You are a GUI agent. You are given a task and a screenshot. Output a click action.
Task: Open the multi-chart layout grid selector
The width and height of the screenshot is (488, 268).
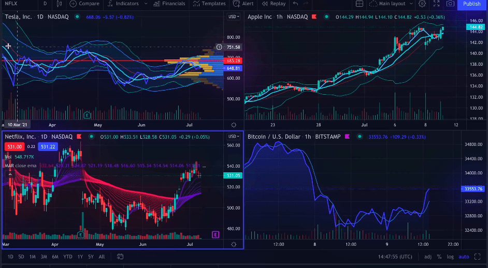point(360,4)
